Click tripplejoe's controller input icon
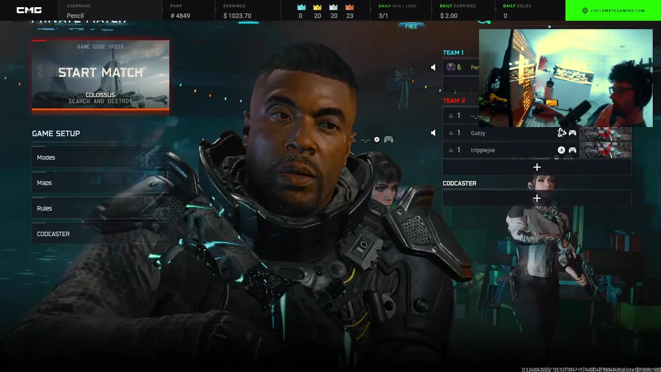661x372 pixels. pos(572,150)
